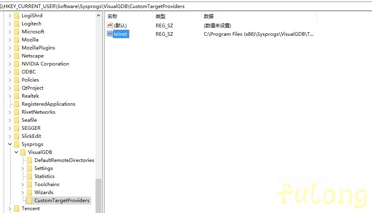This screenshot has width=372, height=213.
Task: Select the RivetNetworks key label
Action: pos(39,112)
